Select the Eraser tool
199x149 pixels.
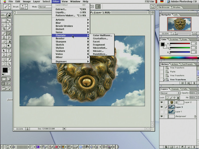point(4,41)
